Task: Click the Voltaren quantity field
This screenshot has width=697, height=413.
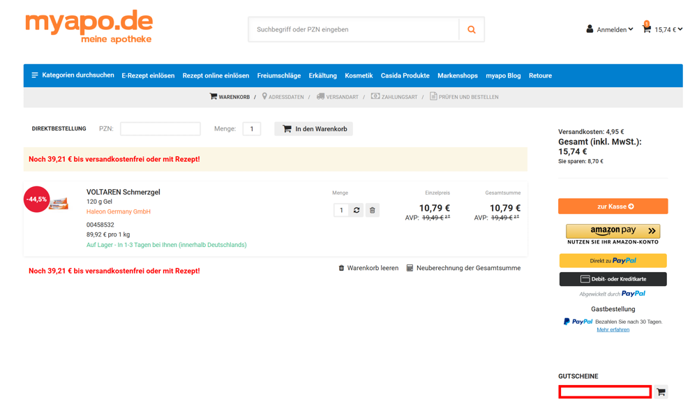Action: click(341, 210)
